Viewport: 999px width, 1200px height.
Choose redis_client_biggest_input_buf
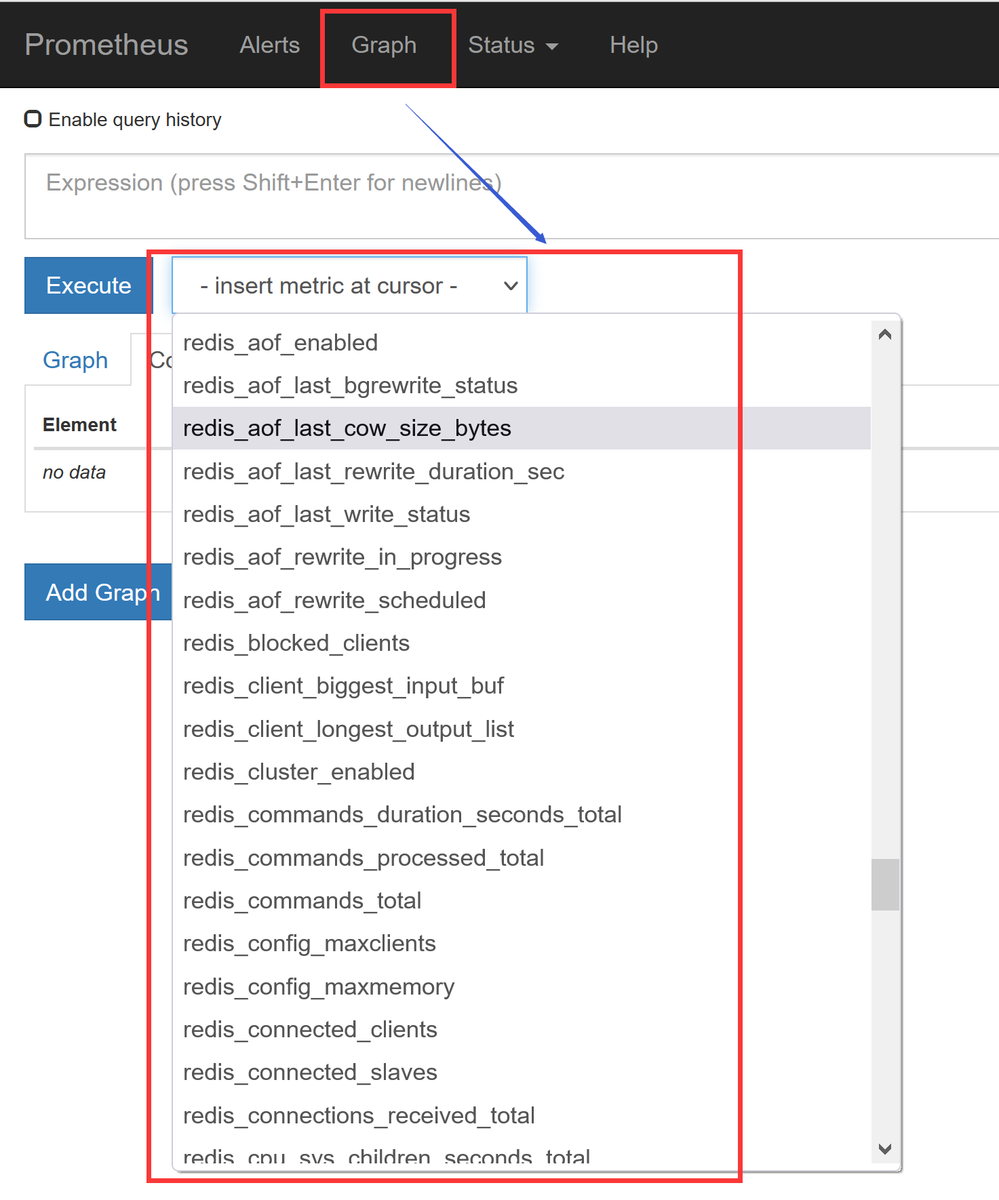tap(522, 686)
